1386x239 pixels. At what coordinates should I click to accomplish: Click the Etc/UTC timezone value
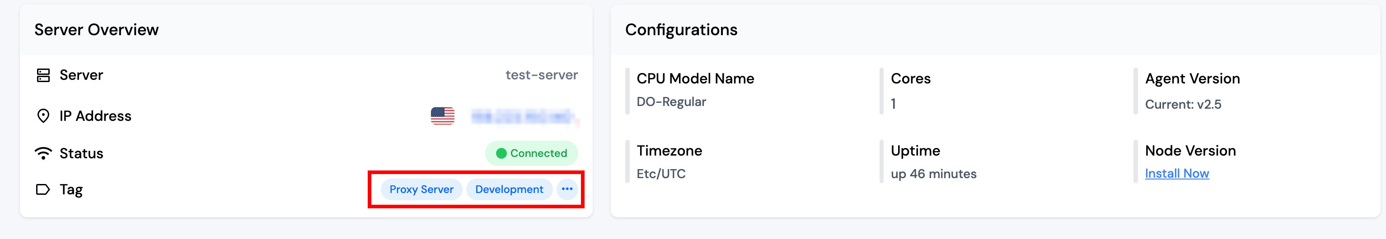(x=661, y=174)
